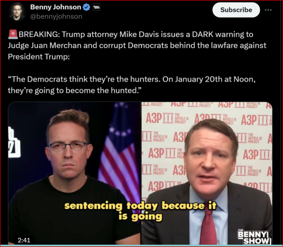Screen dimensions: 283x247
Task: Click the "Judge Juan Merchan" tweet text line
Action: pyautogui.click(x=137, y=45)
